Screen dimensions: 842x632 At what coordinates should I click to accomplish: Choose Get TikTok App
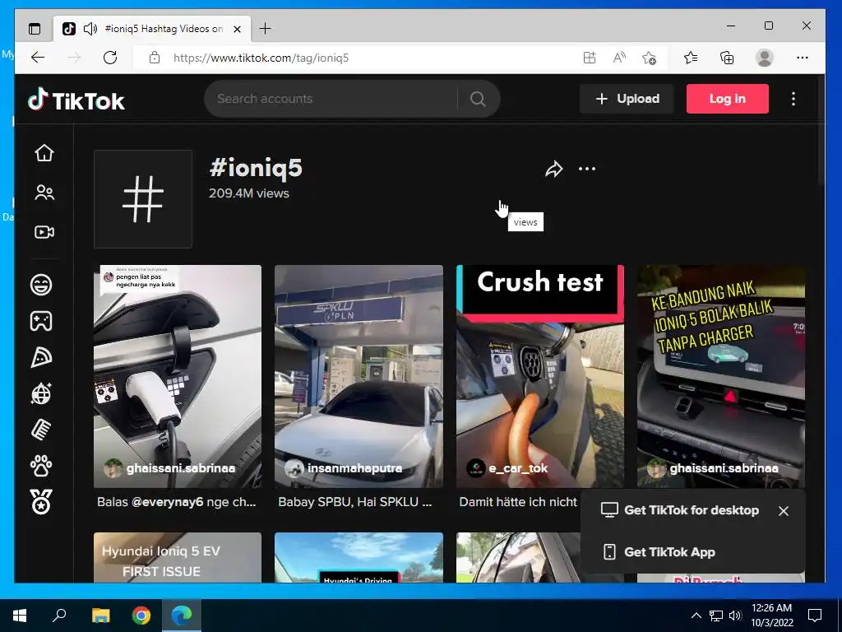(x=659, y=552)
